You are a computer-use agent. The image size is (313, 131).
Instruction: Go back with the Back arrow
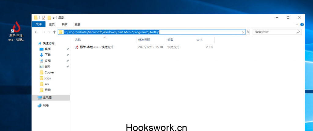(x=36, y=32)
